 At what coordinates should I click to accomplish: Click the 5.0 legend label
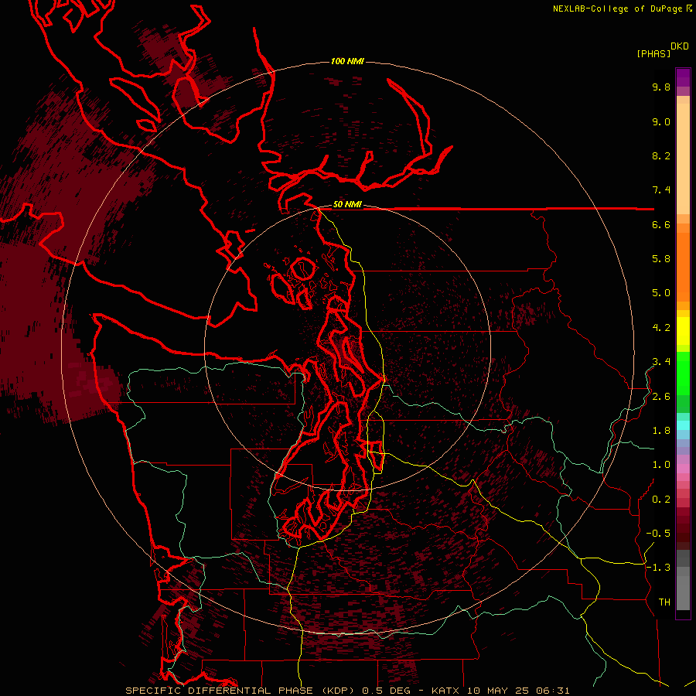pyautogui.click(x=661, y=293)
